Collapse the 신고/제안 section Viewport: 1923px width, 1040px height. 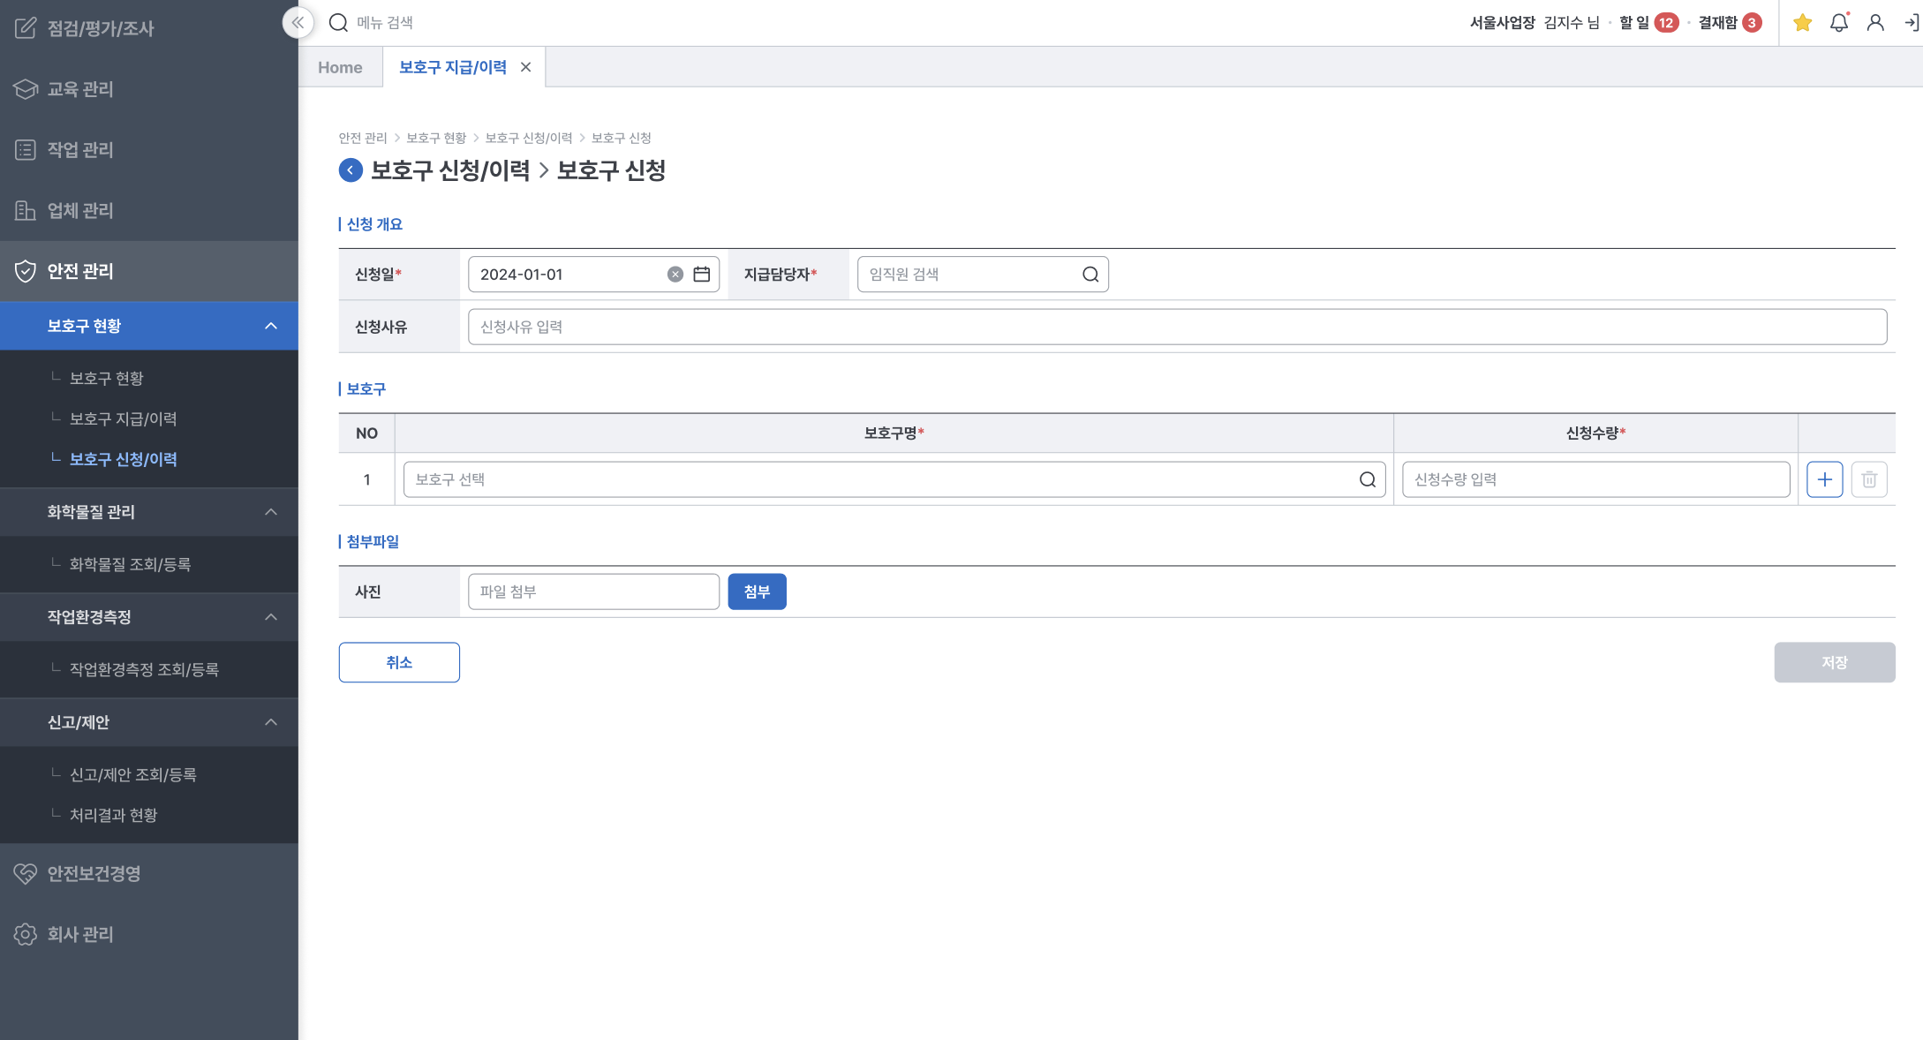271,722
